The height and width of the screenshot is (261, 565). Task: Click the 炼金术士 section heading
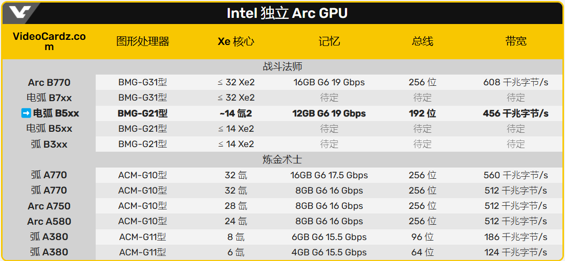point(282,160)
